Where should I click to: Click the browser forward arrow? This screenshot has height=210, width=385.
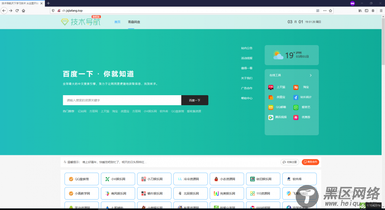[10, 10]
